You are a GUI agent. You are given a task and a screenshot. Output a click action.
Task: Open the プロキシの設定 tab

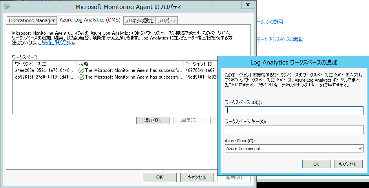139,21
